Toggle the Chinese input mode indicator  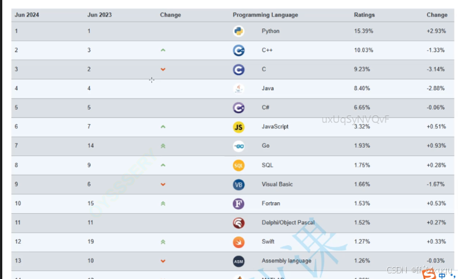click(442, 275)
